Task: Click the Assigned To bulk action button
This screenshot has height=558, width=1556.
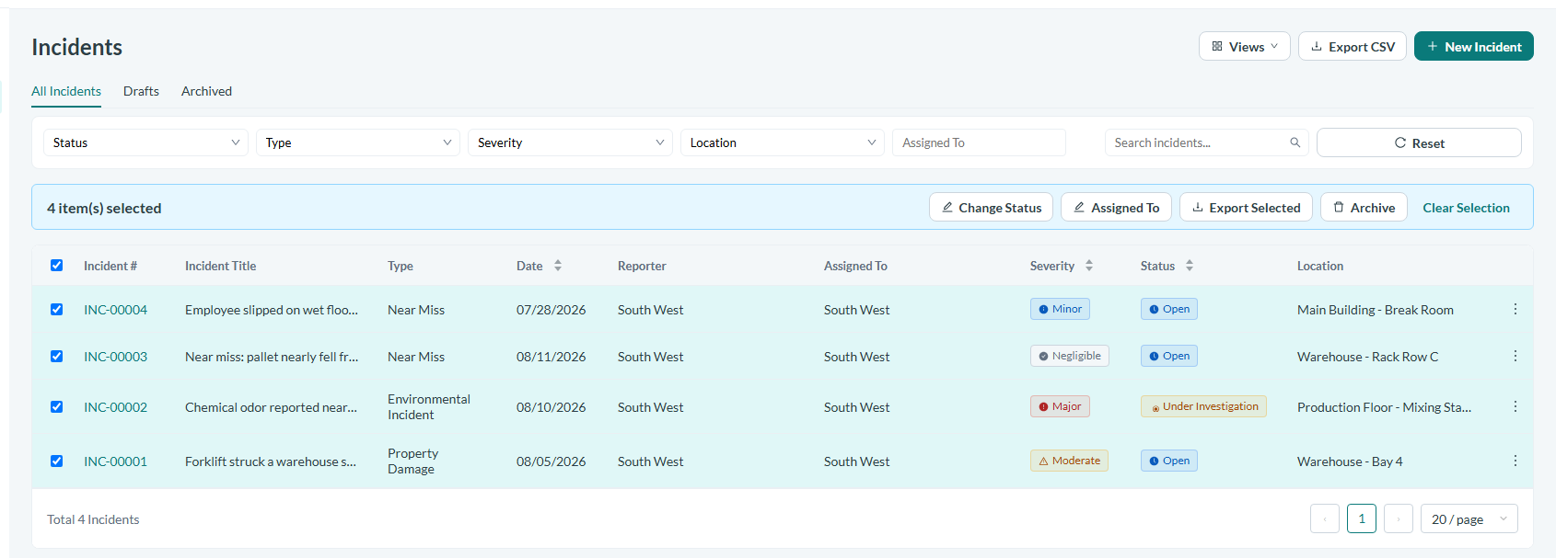Action: point(1116,208)
